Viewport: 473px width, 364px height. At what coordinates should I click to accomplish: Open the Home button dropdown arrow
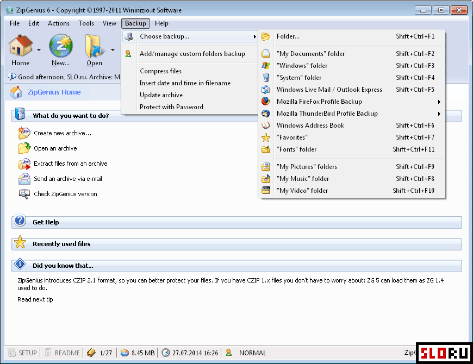click(x=39, y=50)
